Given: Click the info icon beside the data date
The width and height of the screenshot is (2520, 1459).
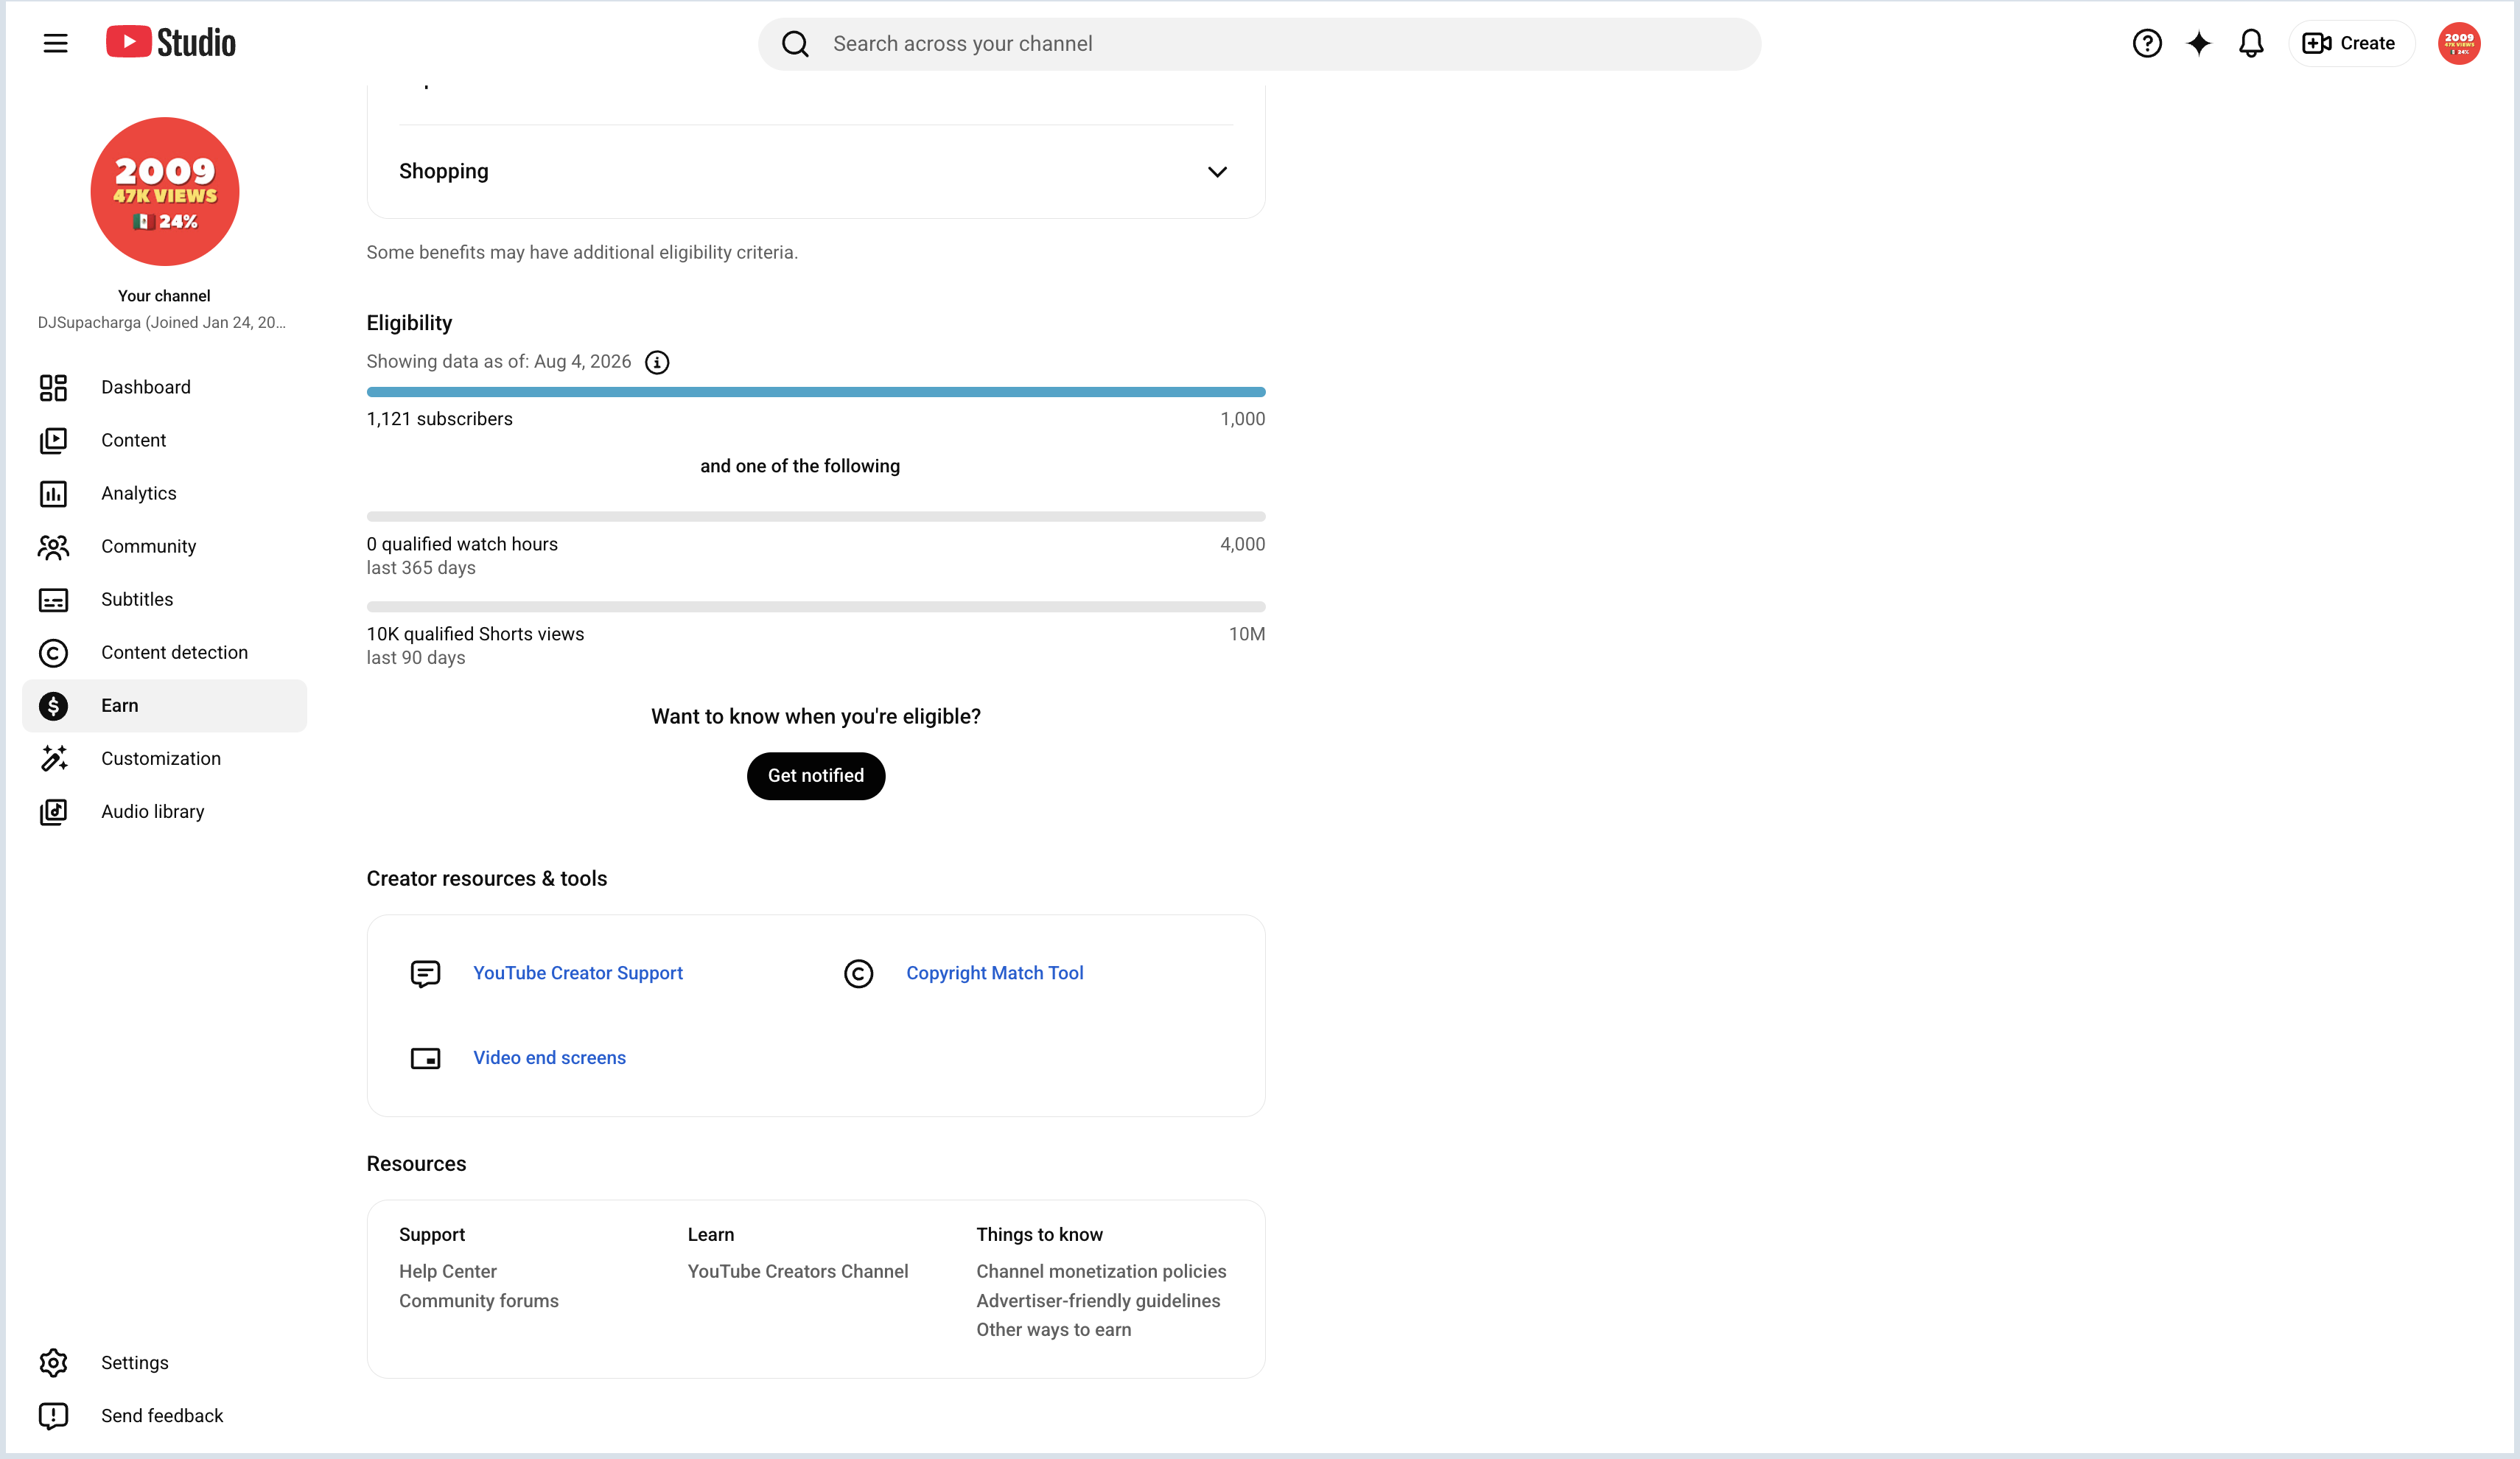Looking at the screenshot, I should tap(656, 362).
